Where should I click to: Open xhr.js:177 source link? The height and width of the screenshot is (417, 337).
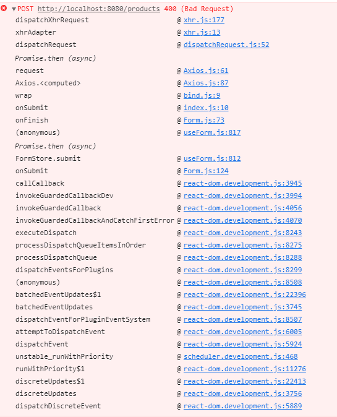pos(204,20)
